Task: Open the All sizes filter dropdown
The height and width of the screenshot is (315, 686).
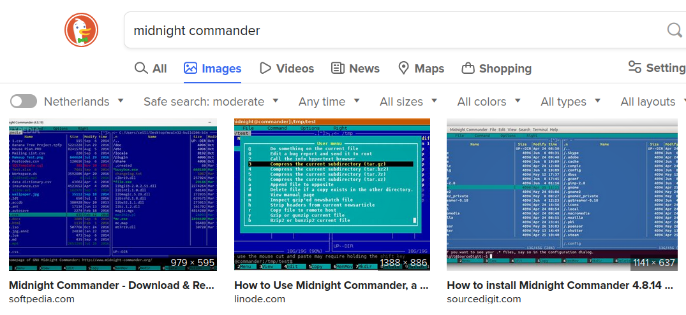Action: click(408, 102)
